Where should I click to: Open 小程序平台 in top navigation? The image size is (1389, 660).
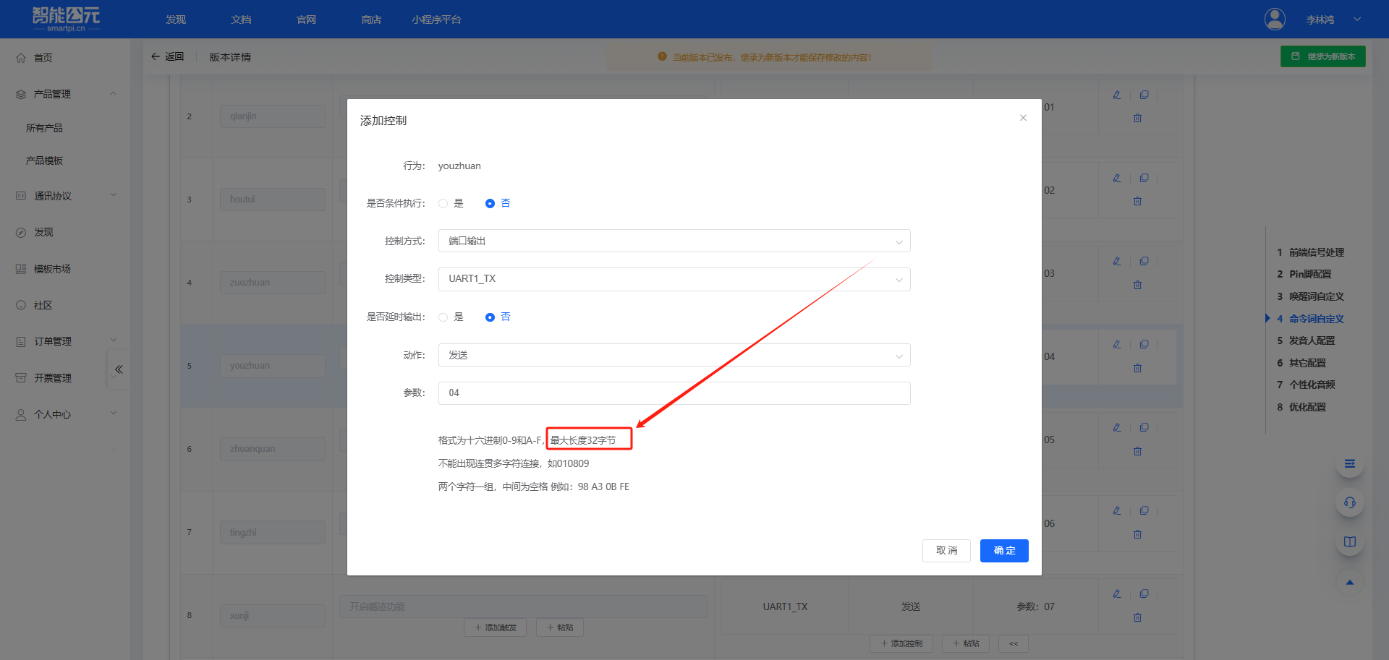[436, 20]
